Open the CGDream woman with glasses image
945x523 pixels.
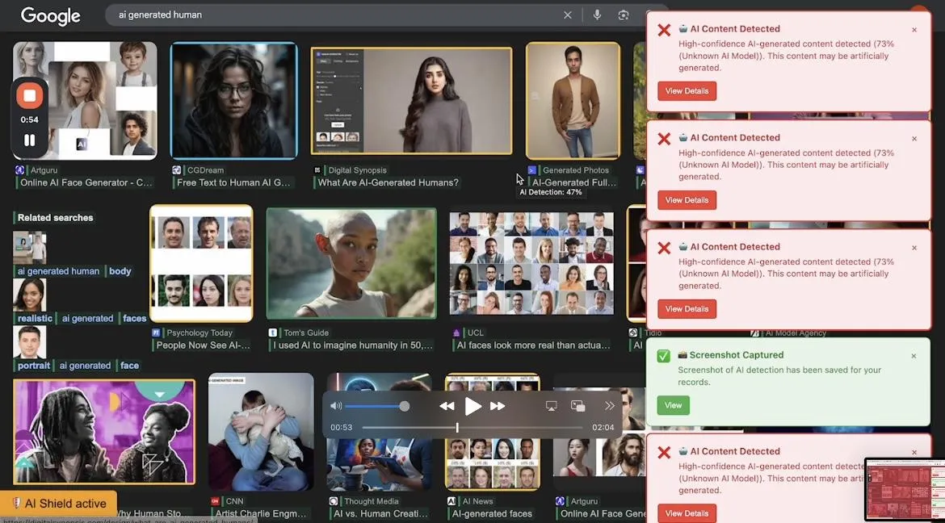click(234, 101)
